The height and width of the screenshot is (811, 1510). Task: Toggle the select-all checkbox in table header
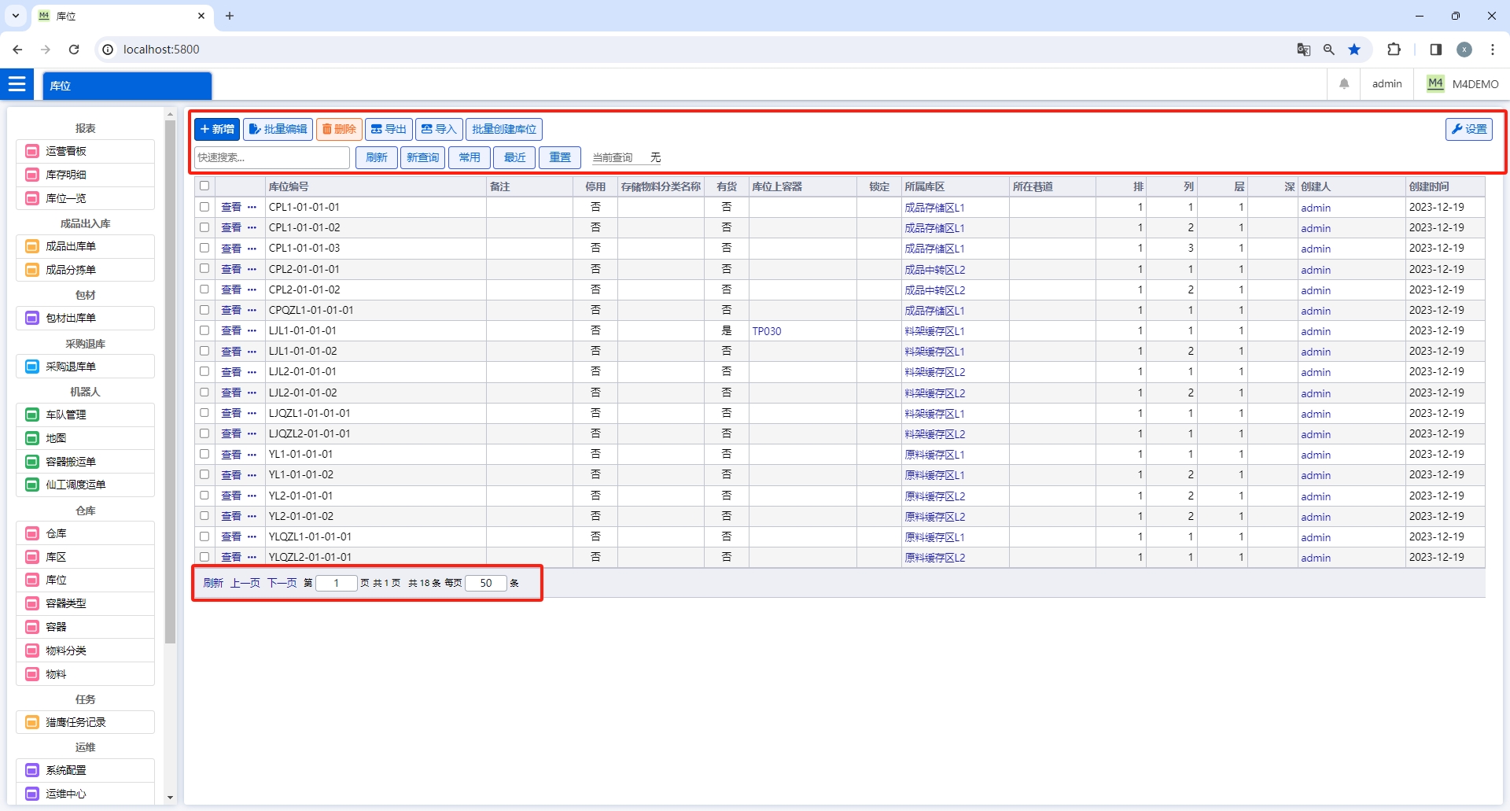pos(204,186)
